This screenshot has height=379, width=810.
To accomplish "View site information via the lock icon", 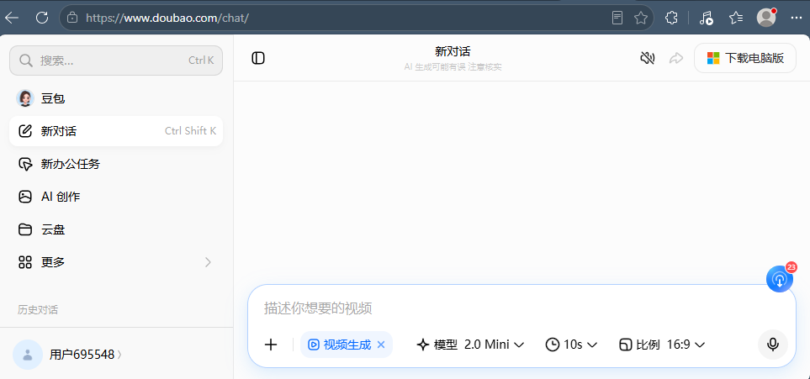I will coord(73,18).
